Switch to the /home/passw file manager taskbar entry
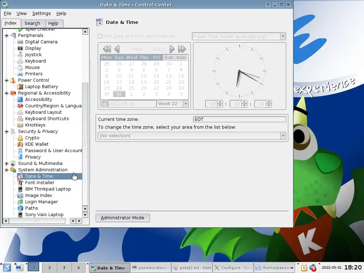The width and height of the screenshot is (364, 273). tap(274, 268)
